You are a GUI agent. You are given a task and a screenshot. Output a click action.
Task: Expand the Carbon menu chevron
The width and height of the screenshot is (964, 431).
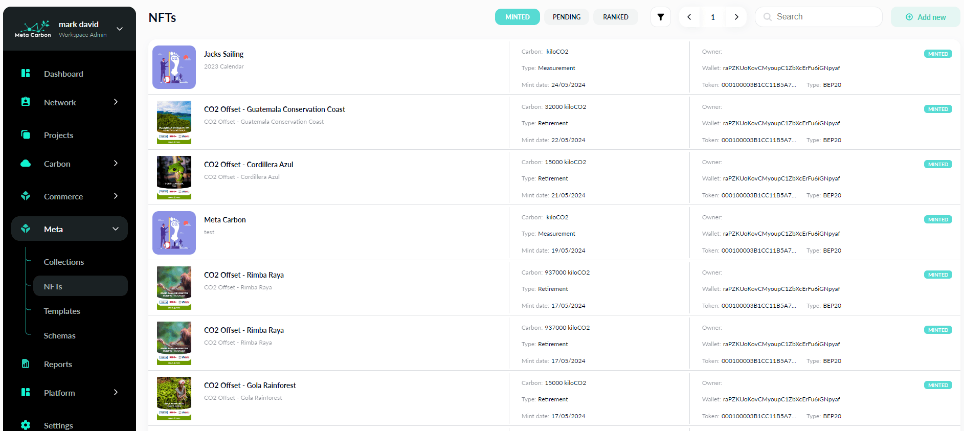coord(116,164)
